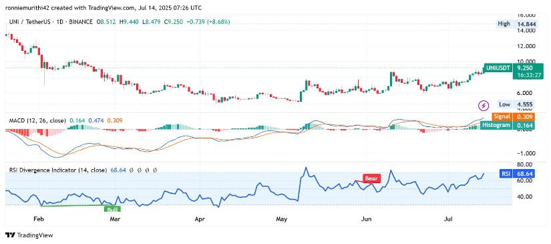Click the MACD (12, 26, close) legend title
This screenshot has width=551, height=244.
(x=37, y=120)
